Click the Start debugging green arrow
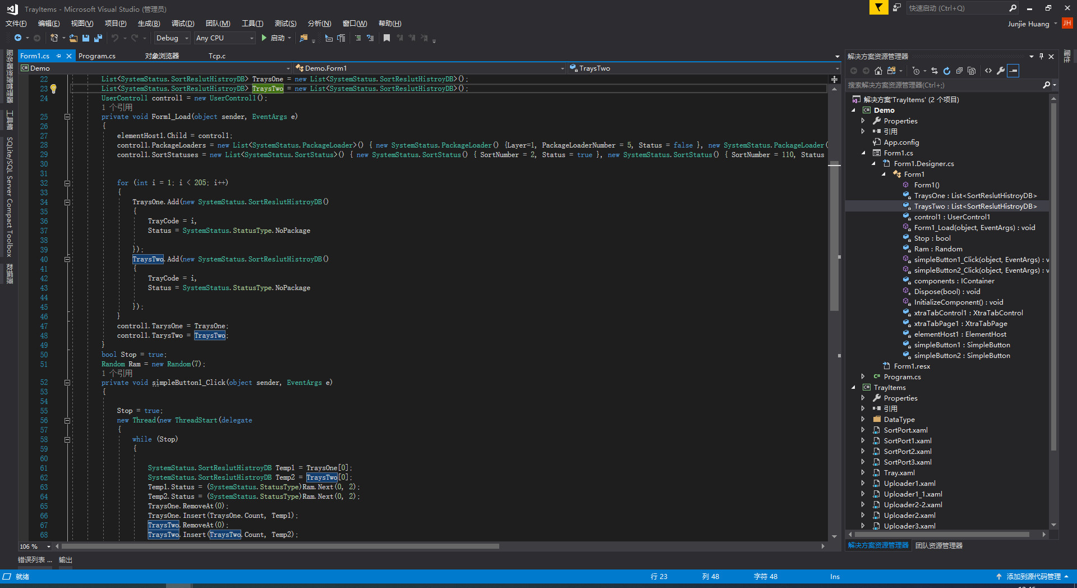This screenshot has height=588, width=1077. (x=264, y=38)
